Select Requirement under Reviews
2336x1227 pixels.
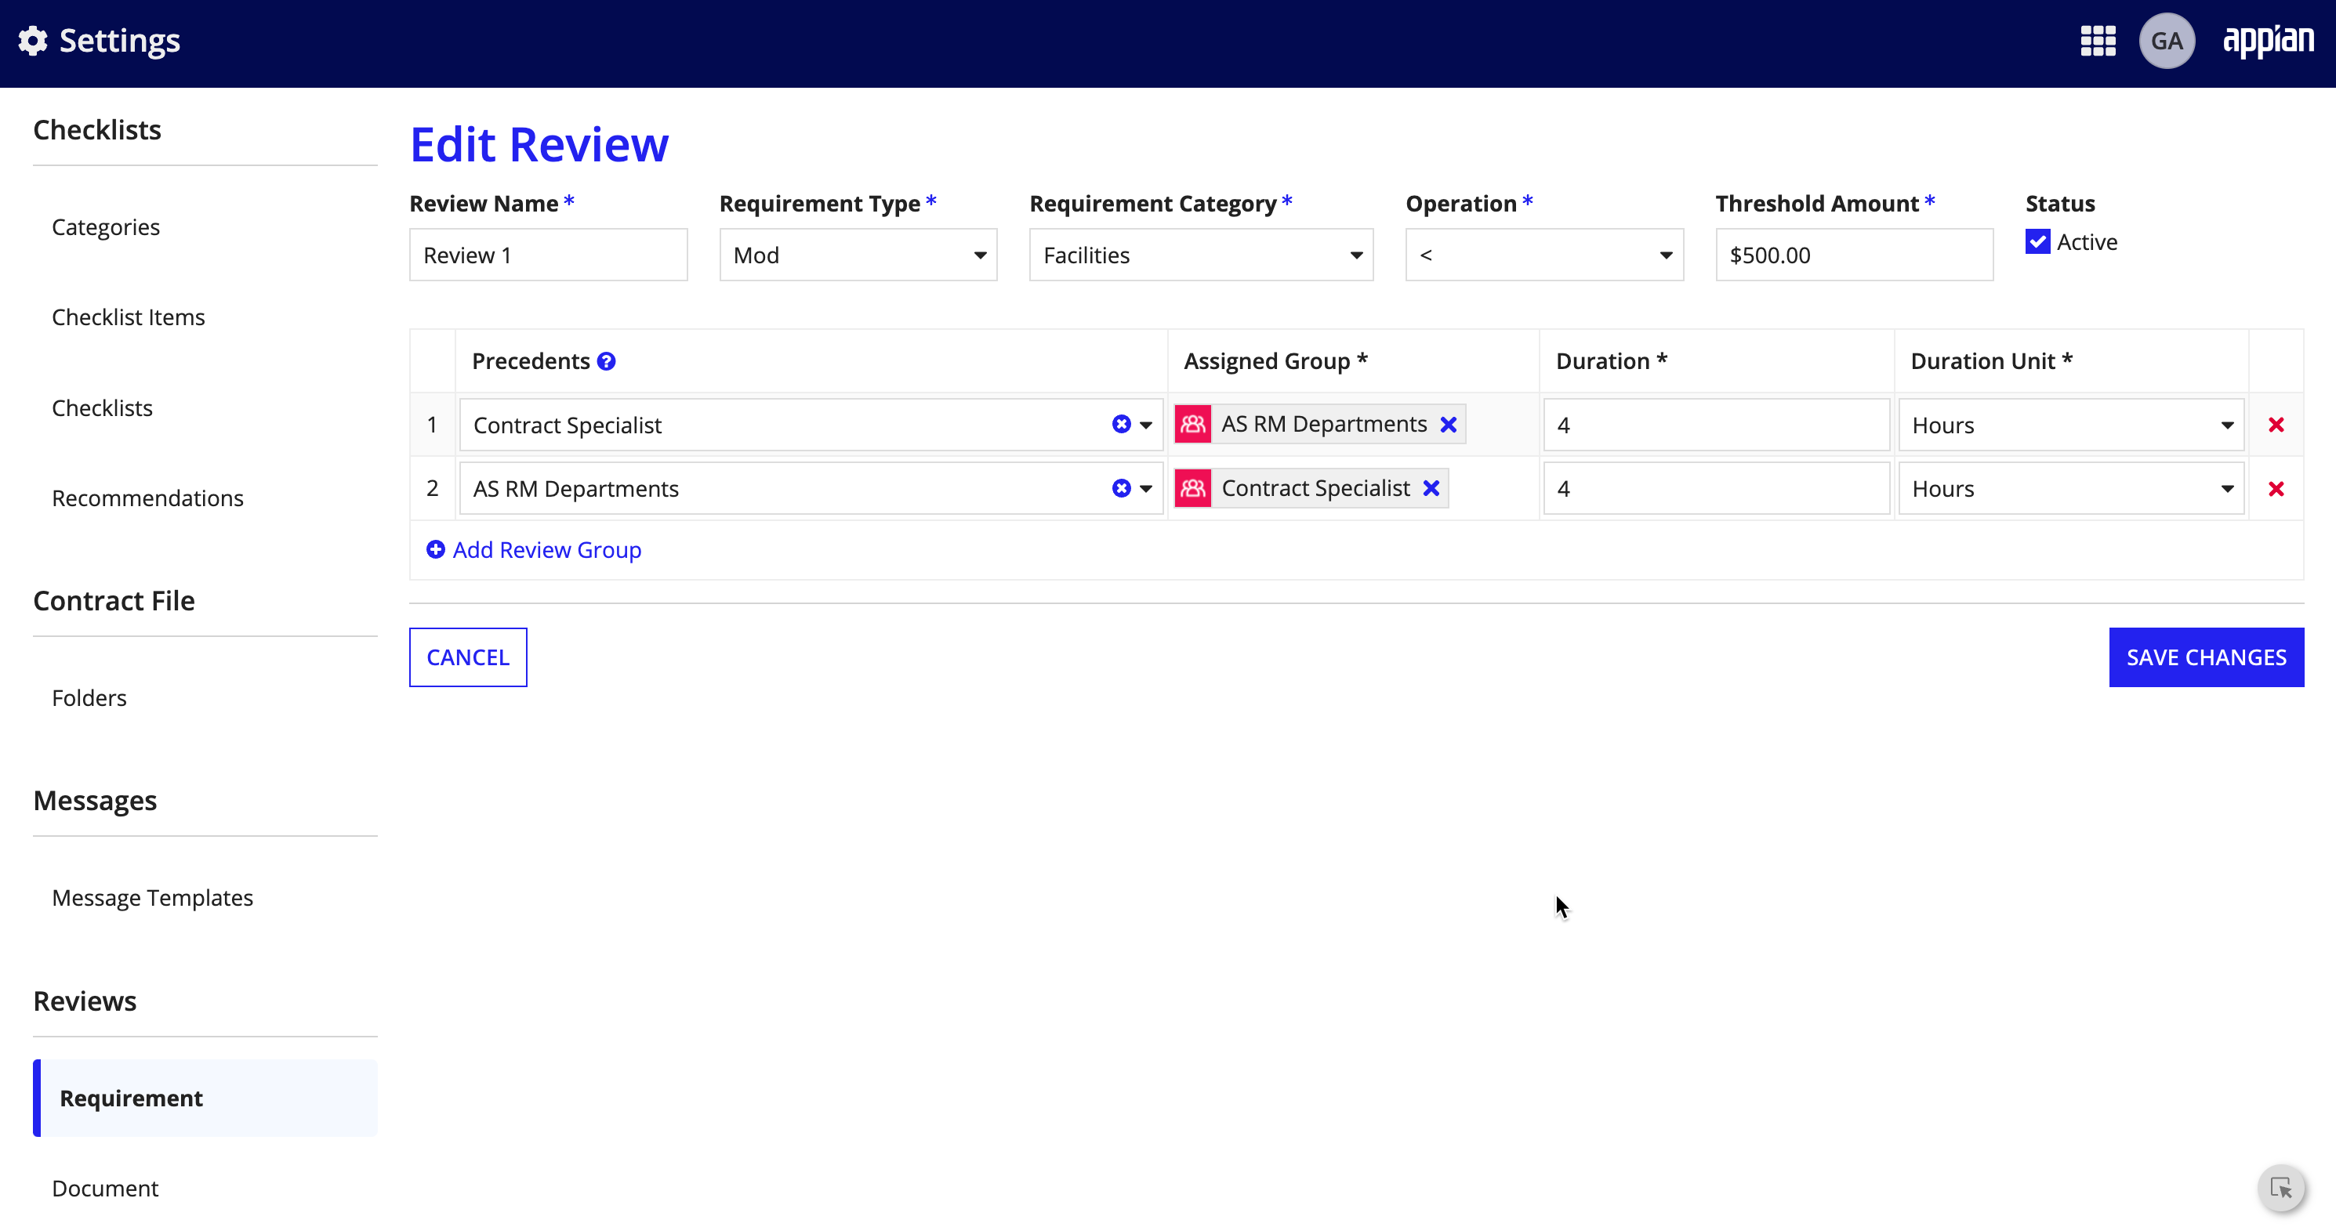tap(205, 1098)
